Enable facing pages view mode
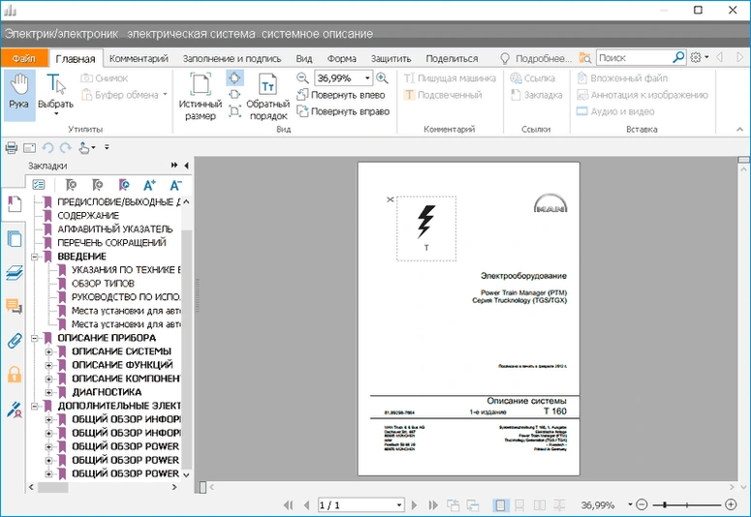Viewport: 751px width, 517px height. (x=540, y=504)
